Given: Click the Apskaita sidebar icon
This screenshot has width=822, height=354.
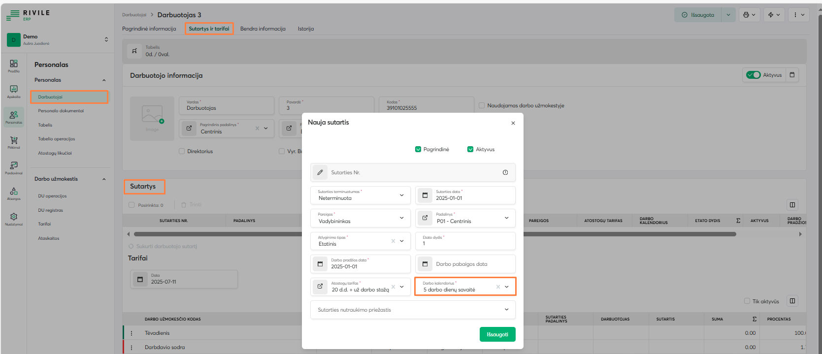Looking at the screenshot, I should point(14,90).
